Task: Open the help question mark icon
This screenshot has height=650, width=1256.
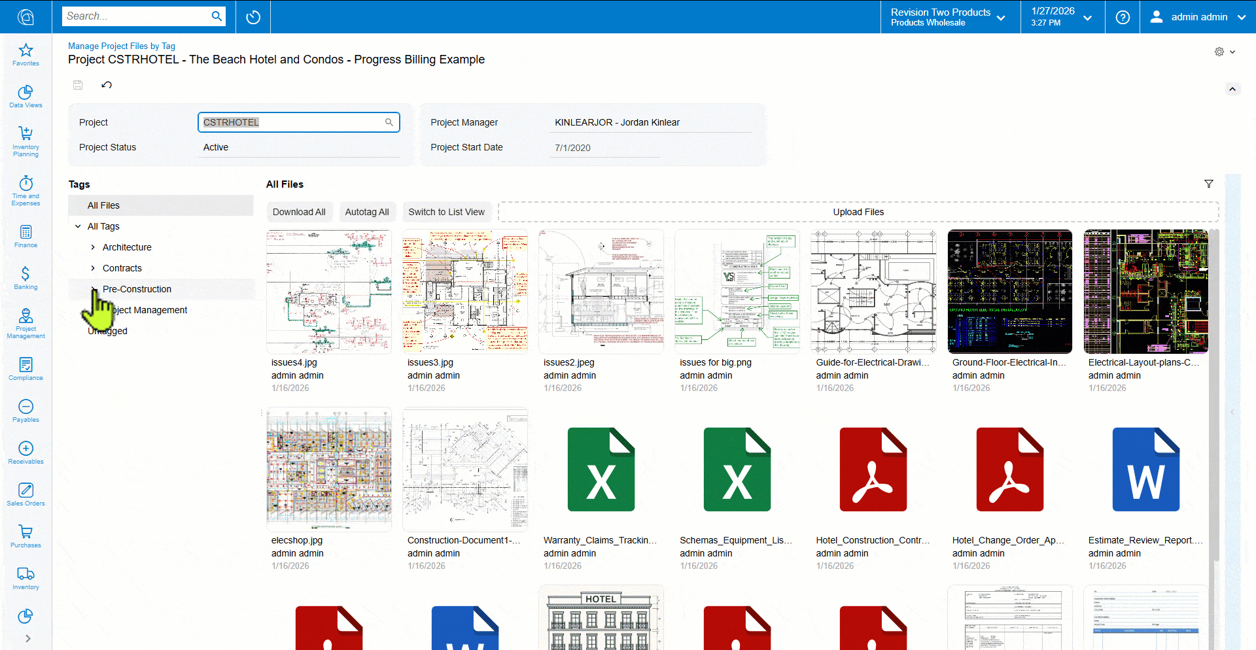Action: 1122,17
